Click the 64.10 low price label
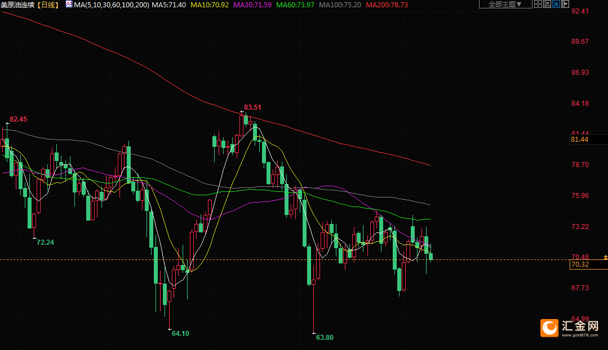Viewport: 608px width, 350px height. pos(180,333)
